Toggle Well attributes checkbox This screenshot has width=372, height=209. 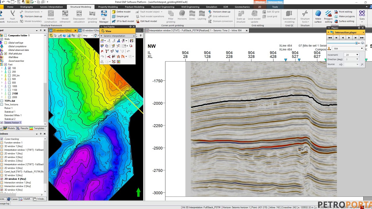pyautogui.click(x=6, y=54)
